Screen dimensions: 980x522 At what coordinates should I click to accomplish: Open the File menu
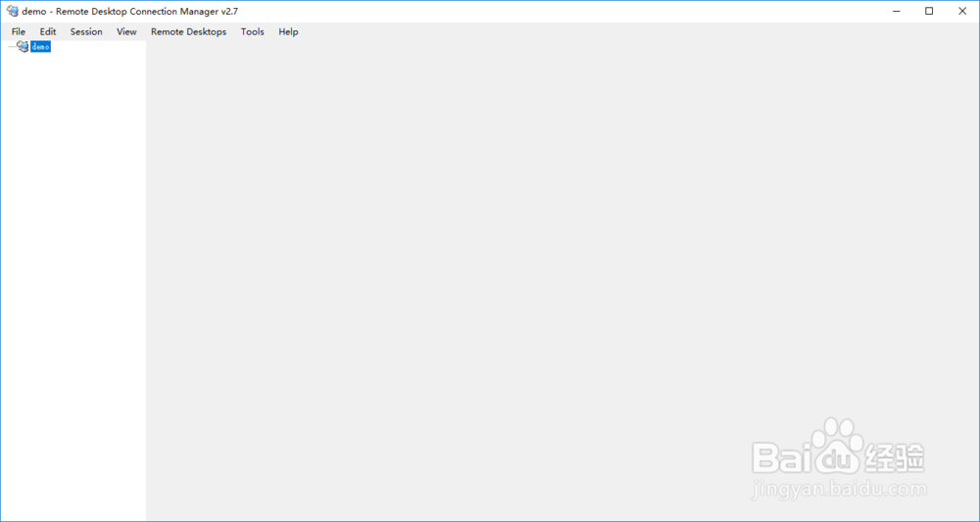18,32
